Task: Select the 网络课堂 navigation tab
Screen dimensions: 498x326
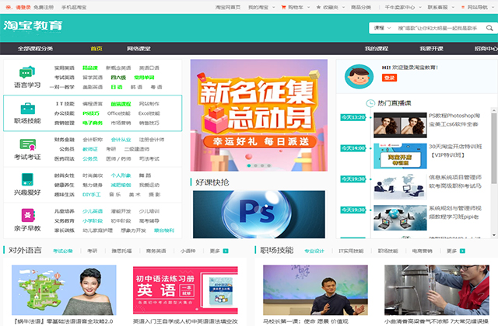Action: tap(139, 48)
